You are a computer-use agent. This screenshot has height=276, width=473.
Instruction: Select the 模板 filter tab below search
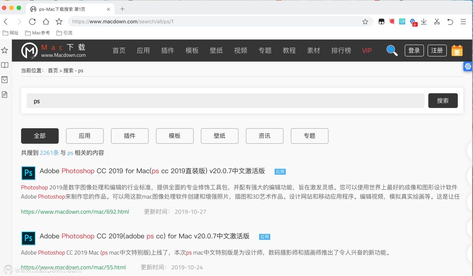pos(175,136)
